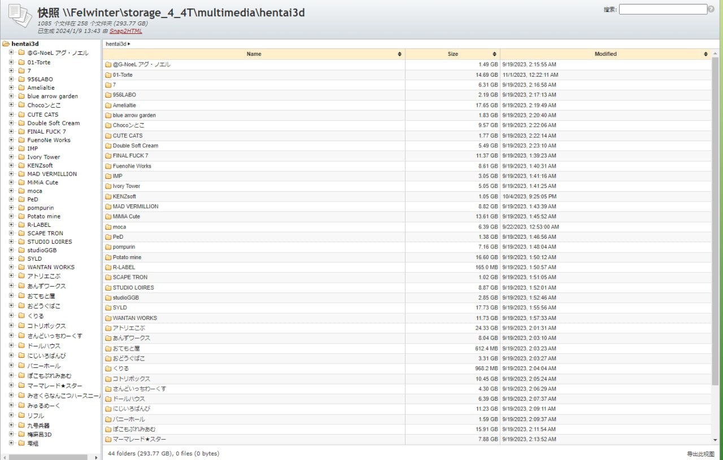723x460 pixels.
Task: Click the pompurin folder icon in tree
Action: [21, 208]
